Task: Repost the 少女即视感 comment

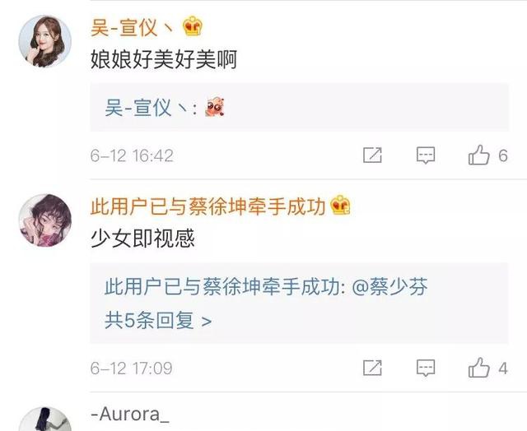Action: pyautogui.click(x=372, y=368)
